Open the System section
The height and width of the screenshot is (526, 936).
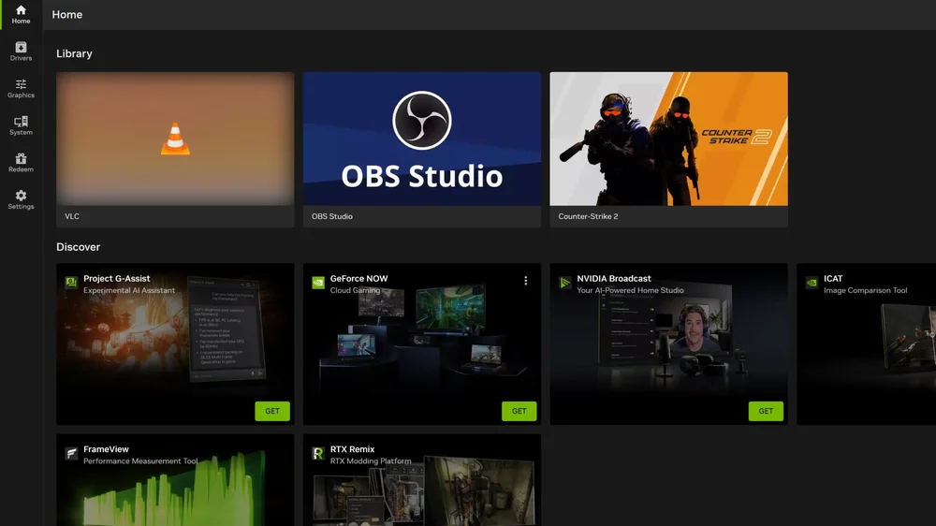tap(21, 125)
